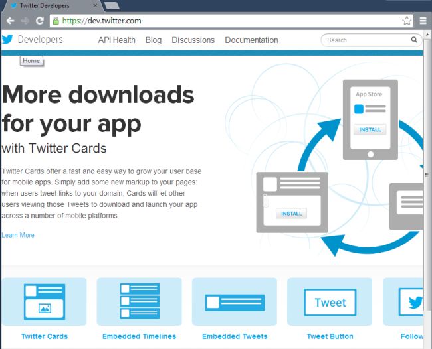Image resolution: width=432 pixels, height=349 pixels.
Task: Click the Tweet Button tile icon
Action: click(330, 302)
